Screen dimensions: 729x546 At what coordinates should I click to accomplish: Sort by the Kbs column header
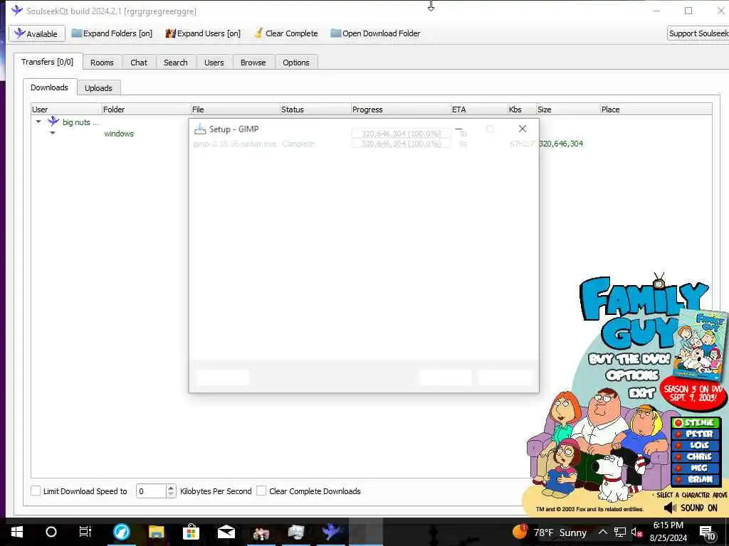(522, 109)
